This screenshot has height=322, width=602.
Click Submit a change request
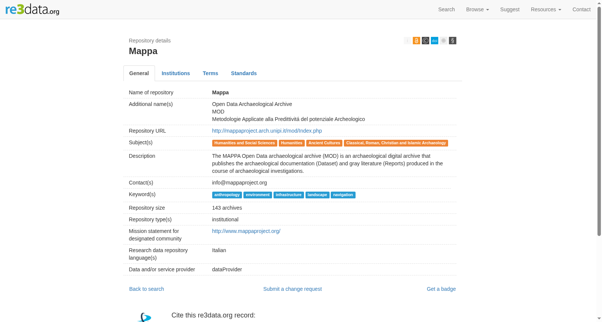click(292, 289)
